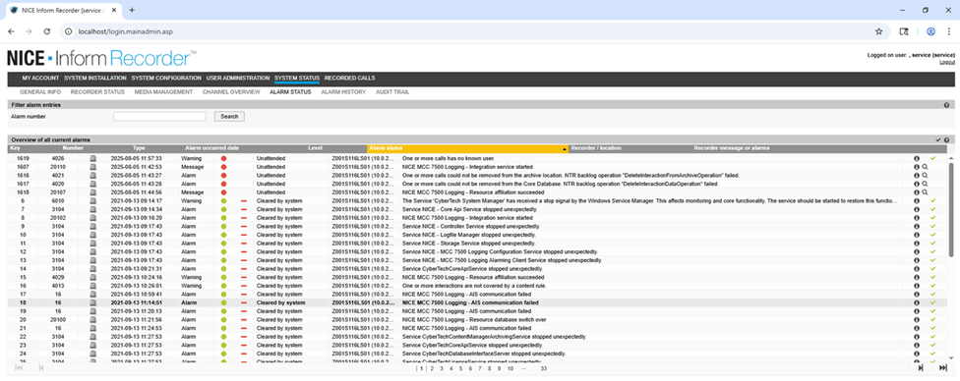Click acknowledge-all checkmark in overview header
The image size is (960, 381).
[938, 140]
